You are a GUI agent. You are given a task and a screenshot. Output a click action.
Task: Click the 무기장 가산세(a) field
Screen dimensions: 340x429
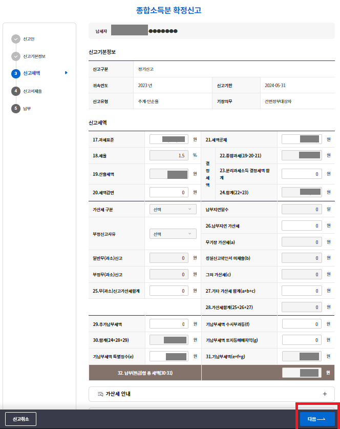302,242
